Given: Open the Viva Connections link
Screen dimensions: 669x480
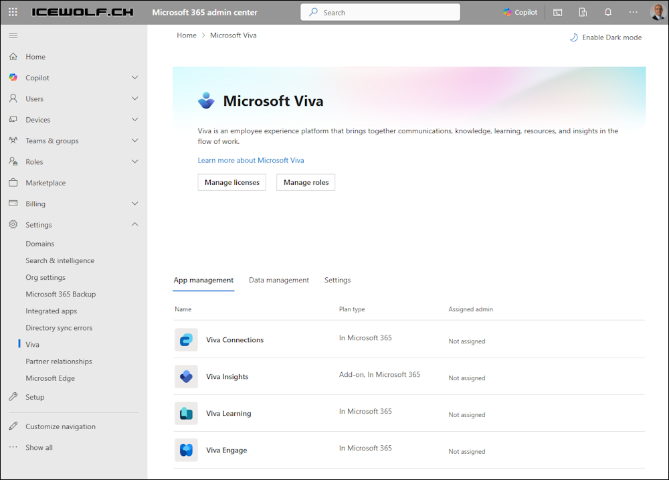Looking at the screenshot, I should pos(235,340).
